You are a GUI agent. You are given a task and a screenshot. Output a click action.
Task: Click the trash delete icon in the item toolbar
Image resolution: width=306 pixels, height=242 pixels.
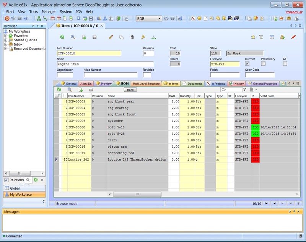click(132, 37)
